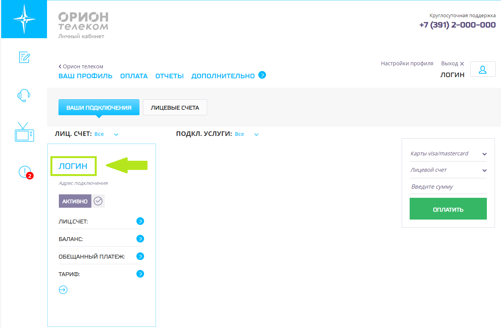The image size is (501, 328).
Task: Select the ВАШИ ПОДКЛЮЧЕНИЯ tab
Action: (x=99, y=107)
